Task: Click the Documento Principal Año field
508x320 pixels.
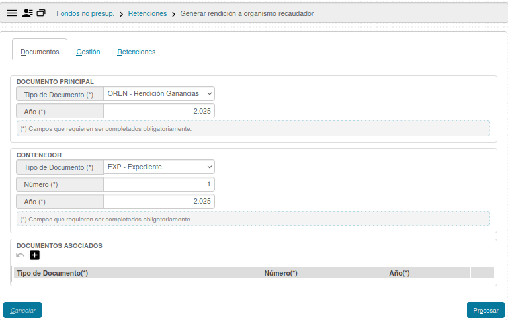Action: click(159, 112)
